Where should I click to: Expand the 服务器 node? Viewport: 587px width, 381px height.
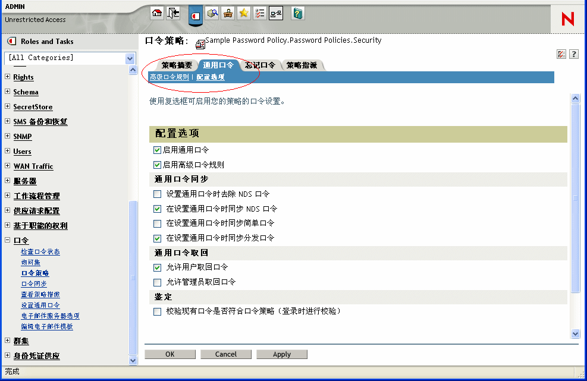(8, 180)
